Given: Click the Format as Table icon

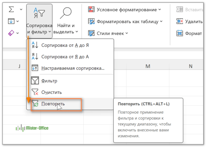Looking at the screenshot, I should (91, 21).
